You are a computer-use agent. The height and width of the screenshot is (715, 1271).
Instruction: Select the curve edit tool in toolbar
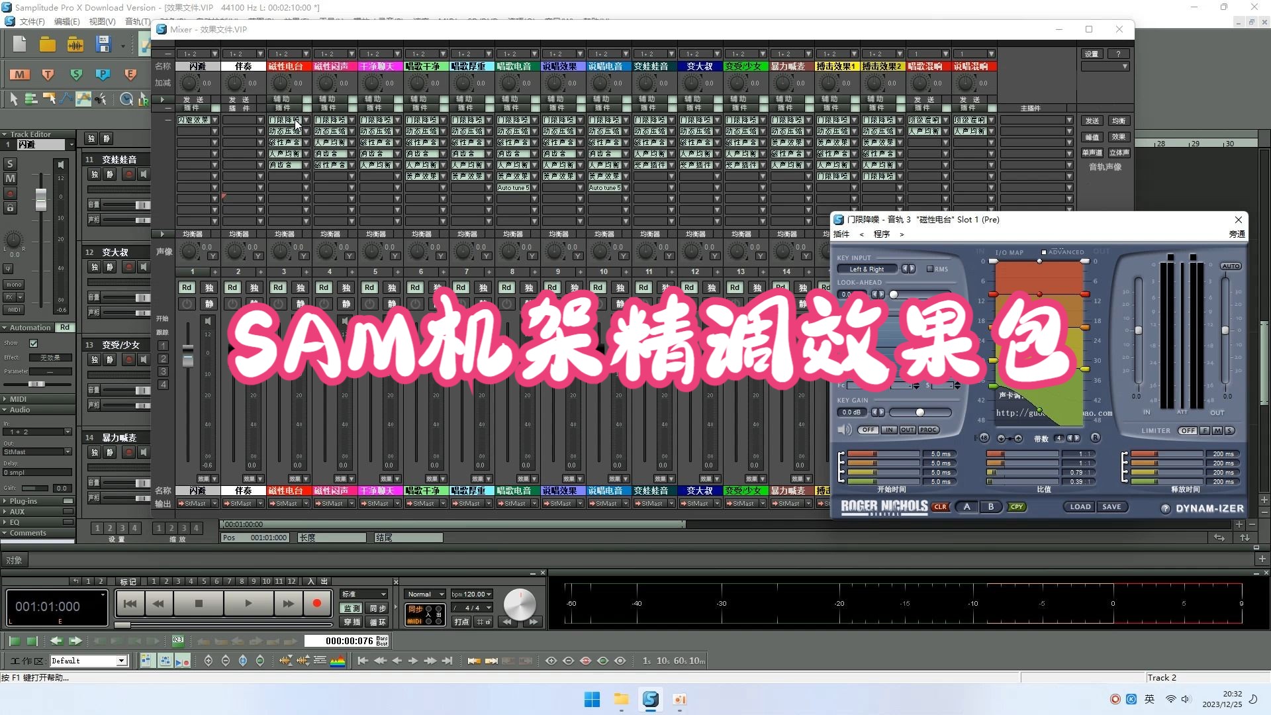click(66, 99)
